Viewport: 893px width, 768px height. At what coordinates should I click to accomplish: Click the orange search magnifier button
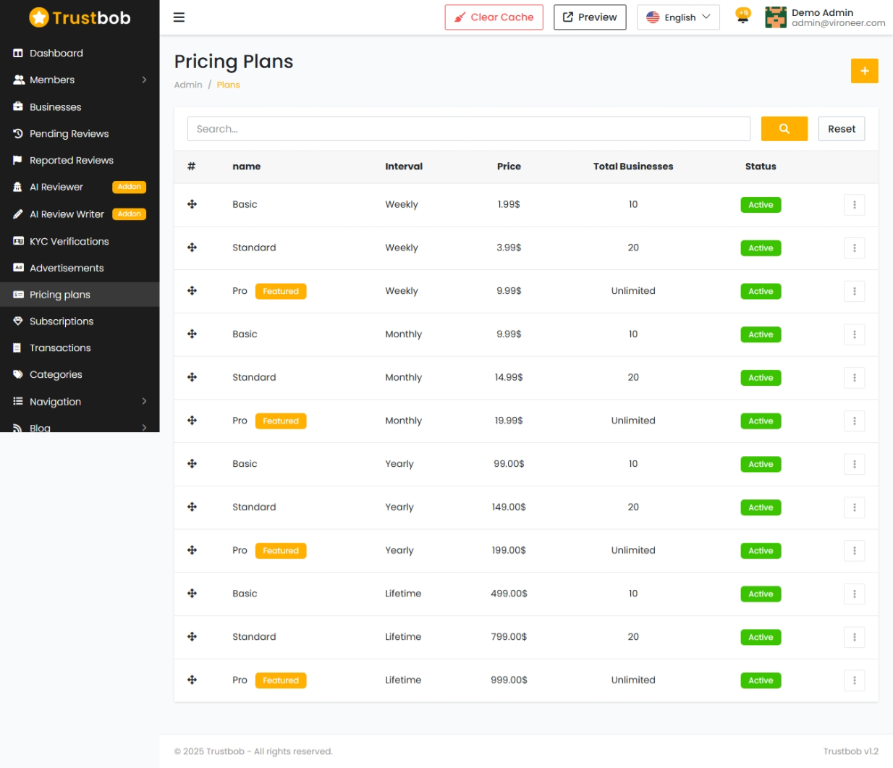point(784,129)
